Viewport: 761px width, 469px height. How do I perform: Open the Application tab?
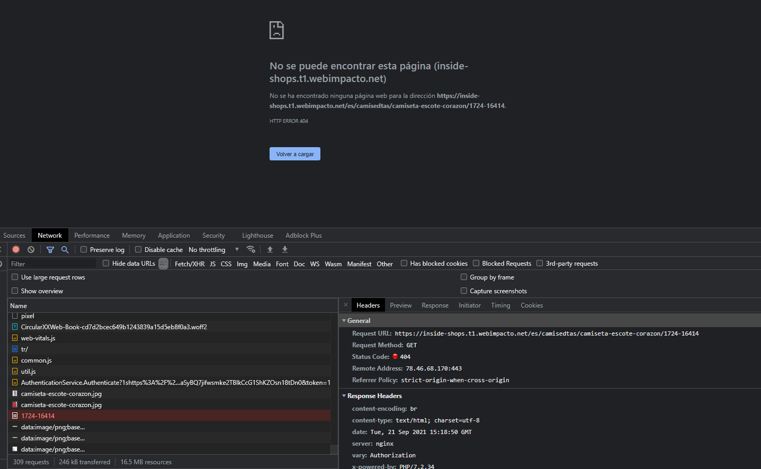click(174, 236)
